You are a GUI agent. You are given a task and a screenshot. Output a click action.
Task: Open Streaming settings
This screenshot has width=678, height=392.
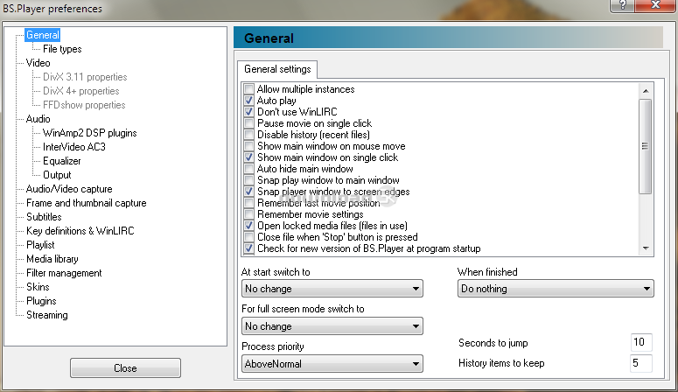[46, 315]
